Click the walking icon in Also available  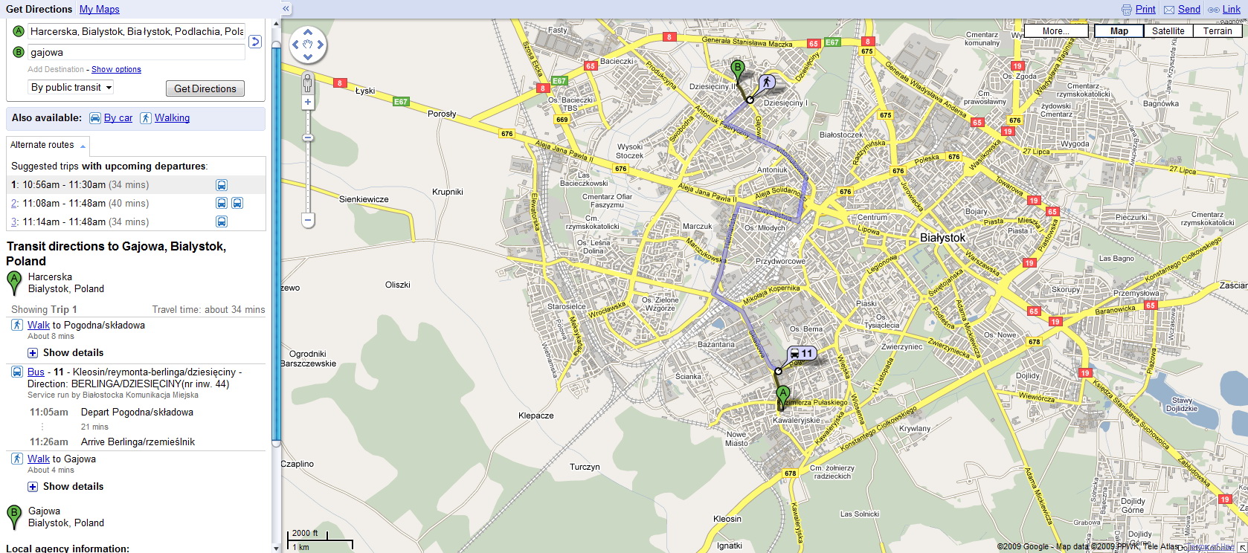tap(146, 117)
